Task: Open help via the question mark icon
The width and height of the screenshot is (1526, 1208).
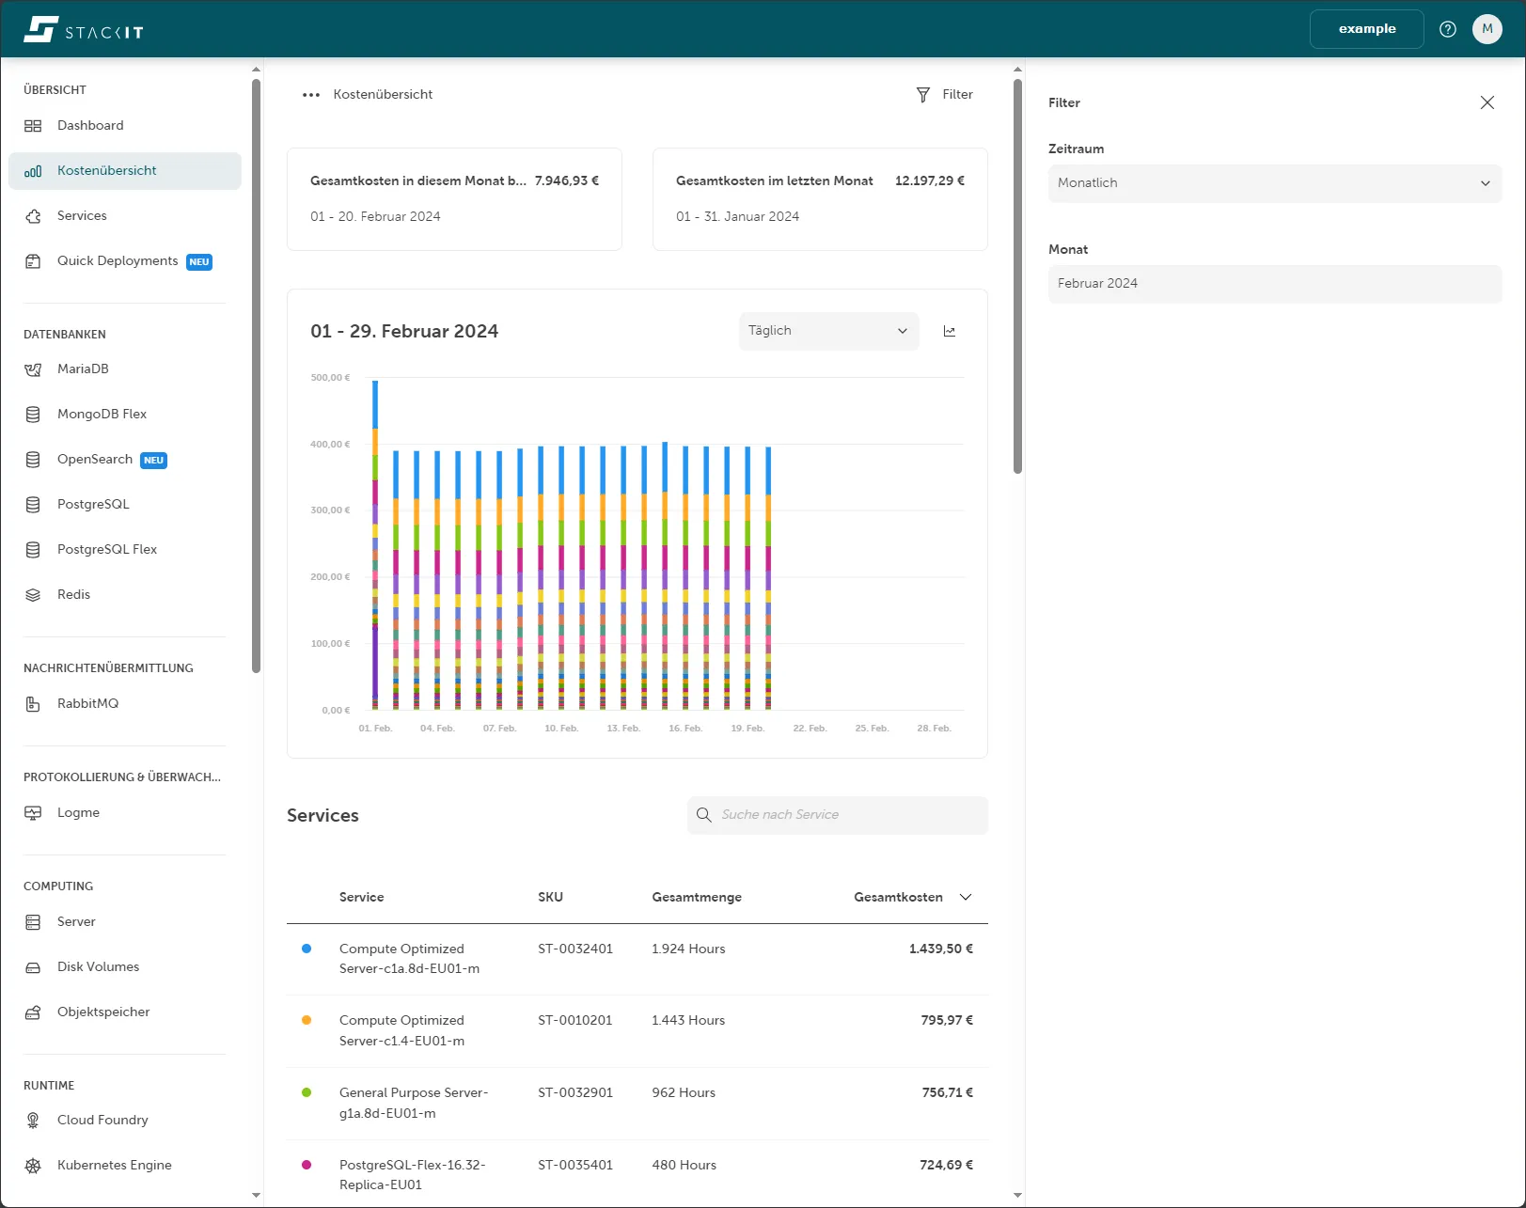Action: click(1447, 29)
